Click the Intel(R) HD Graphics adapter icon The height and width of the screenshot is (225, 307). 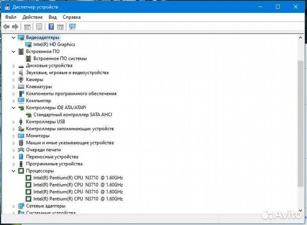coord(29,44)
